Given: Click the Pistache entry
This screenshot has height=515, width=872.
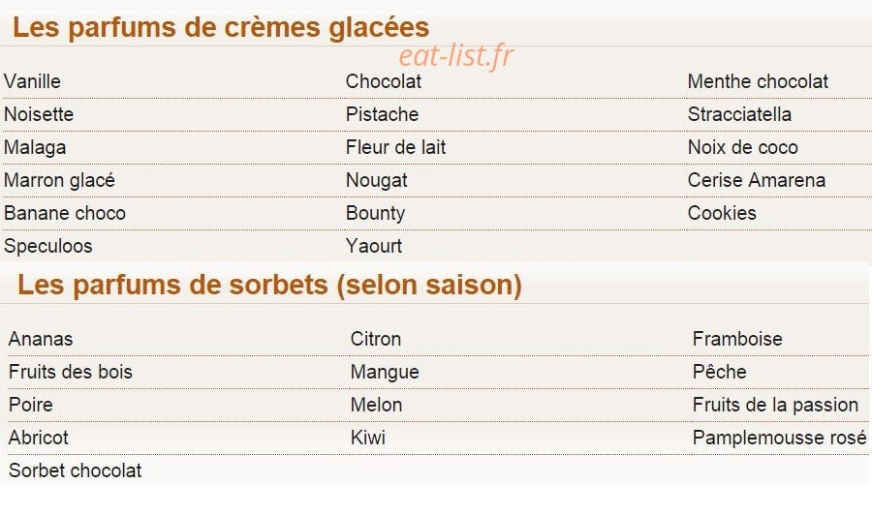Looking at the screenshot, I should click(382, 114).
